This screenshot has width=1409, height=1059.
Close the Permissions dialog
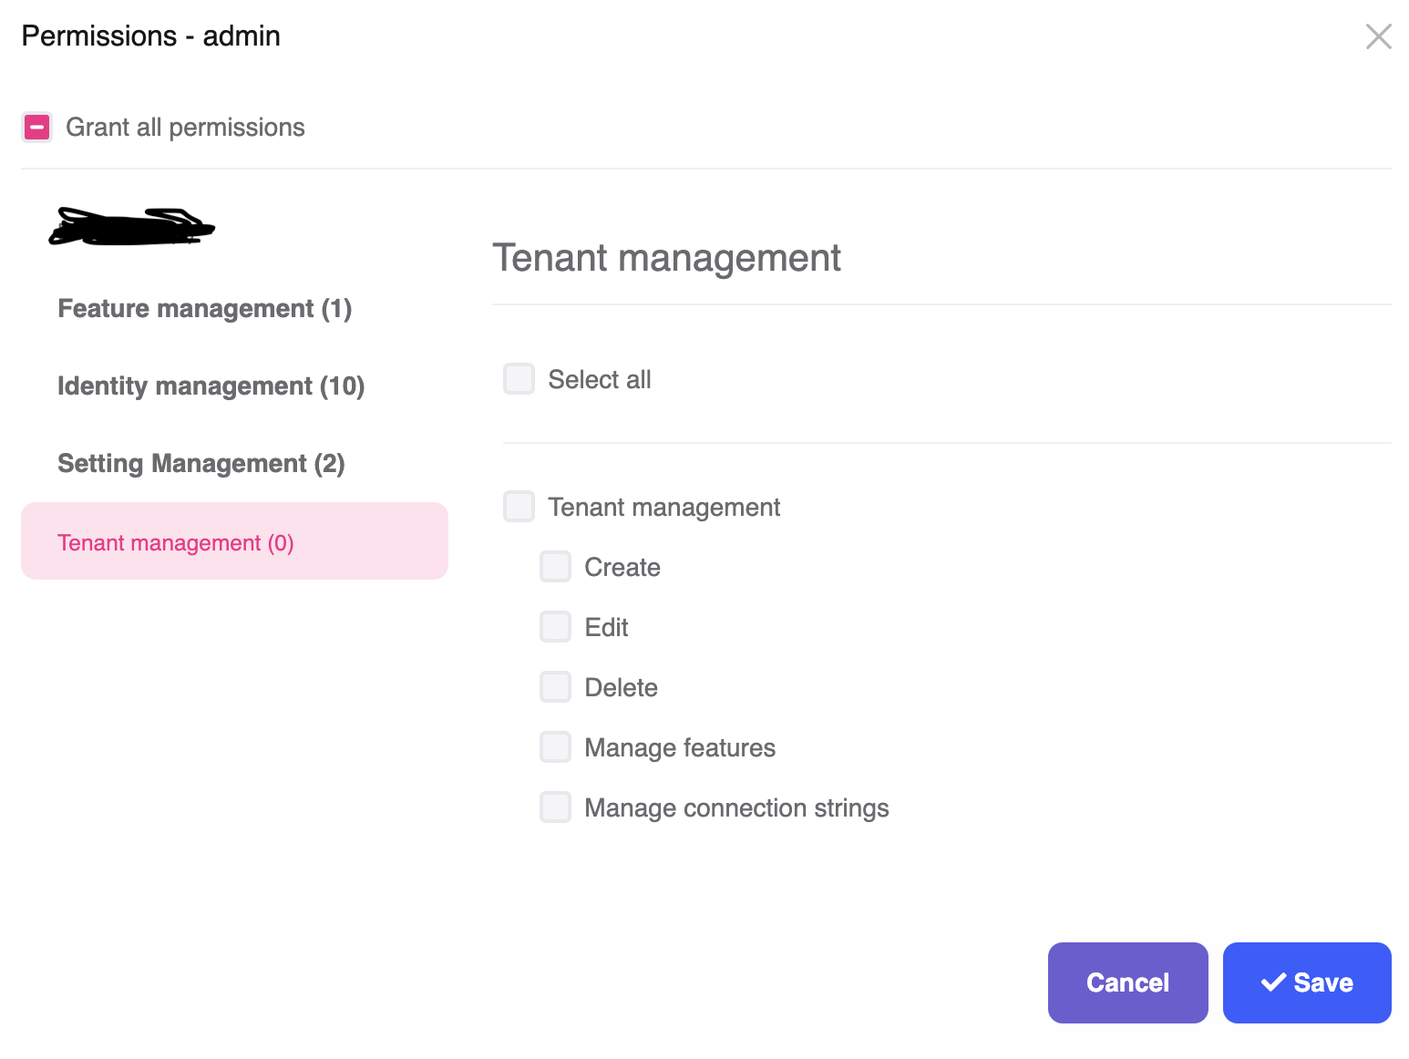click(1378, 36)
